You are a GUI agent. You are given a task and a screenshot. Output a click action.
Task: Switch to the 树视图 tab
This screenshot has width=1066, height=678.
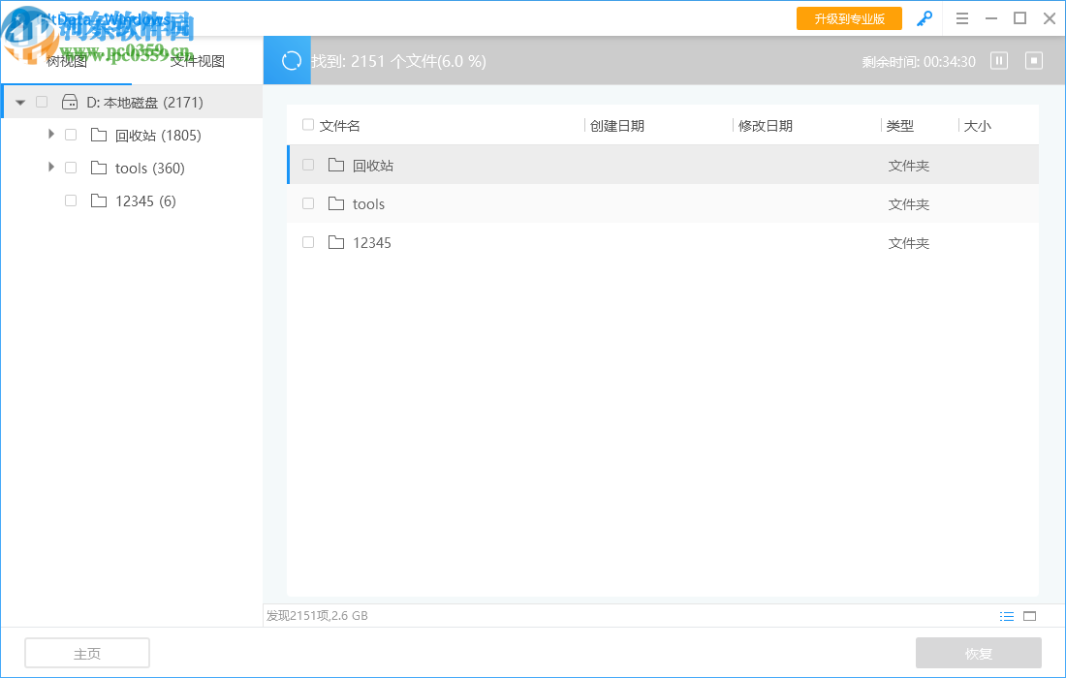pos(68,60)
